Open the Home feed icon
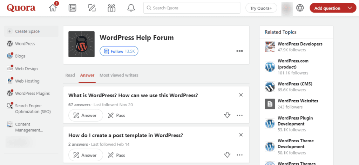The width and height of the screenshot is (359, 165). (x=53, y=8)
